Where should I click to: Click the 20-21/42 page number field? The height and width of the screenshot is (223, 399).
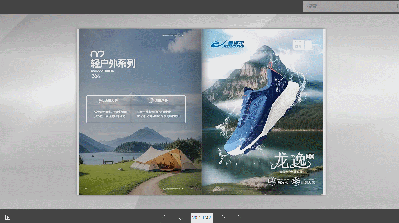[201, 218]
